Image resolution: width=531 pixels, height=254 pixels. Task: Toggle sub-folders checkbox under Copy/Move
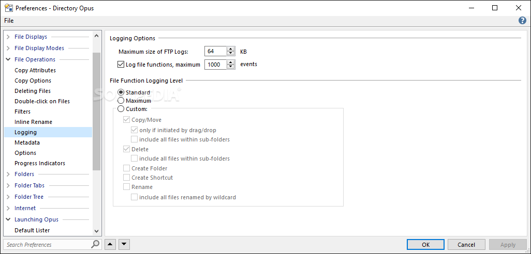pyautogui.click(x=135, y=139)
